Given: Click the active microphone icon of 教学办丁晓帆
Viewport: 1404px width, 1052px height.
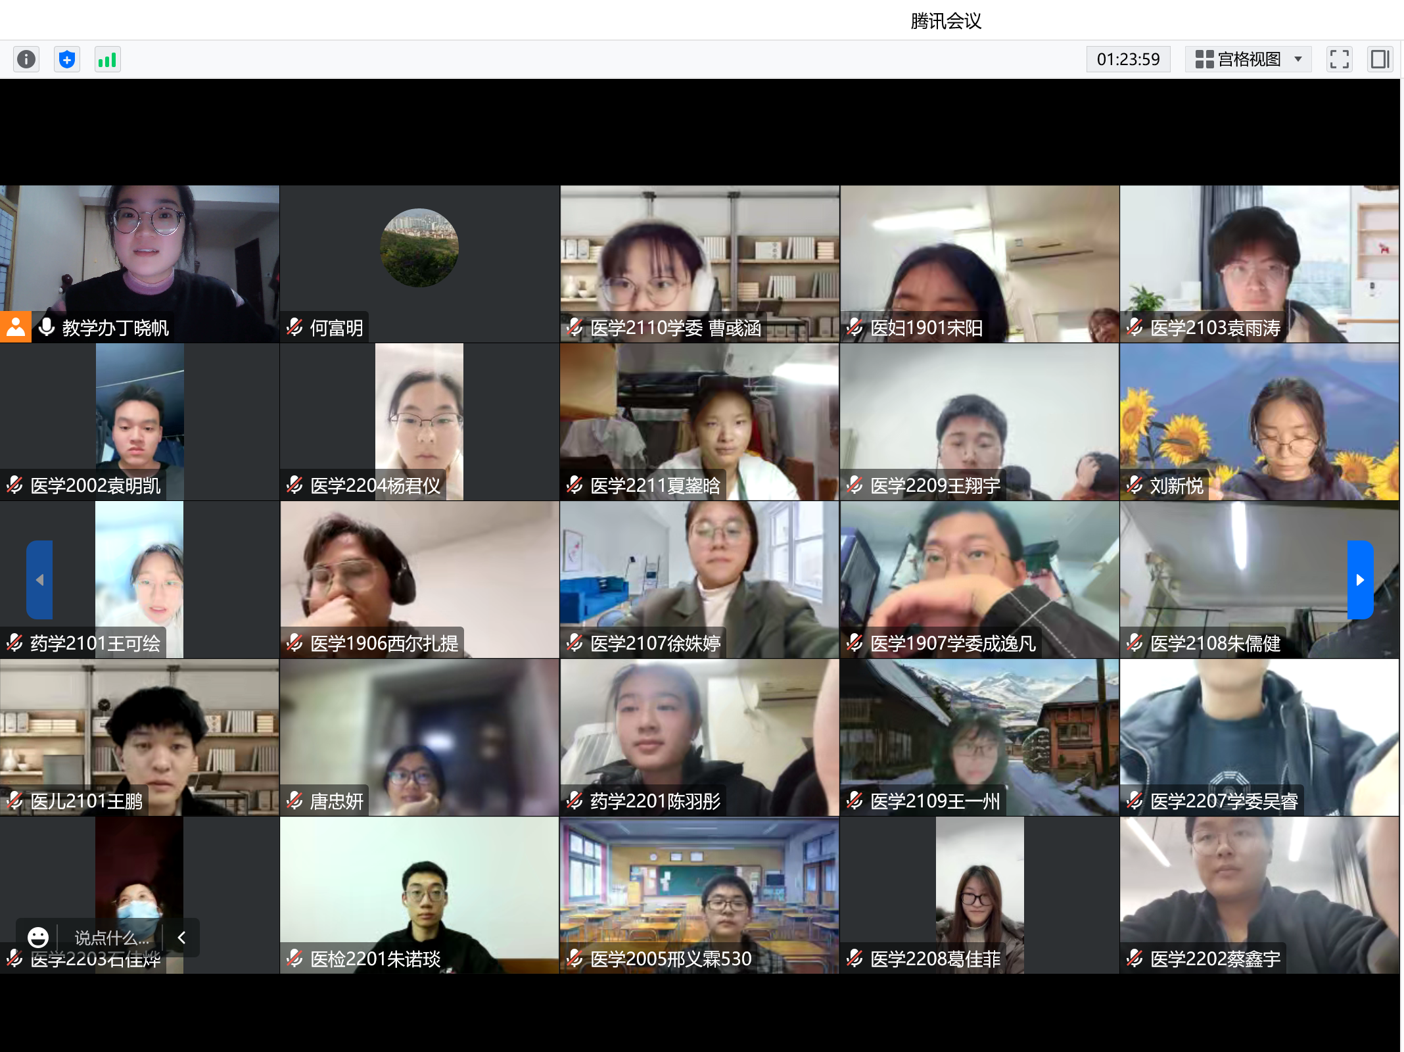Looking at the screenshot, I should coord(47,327).
